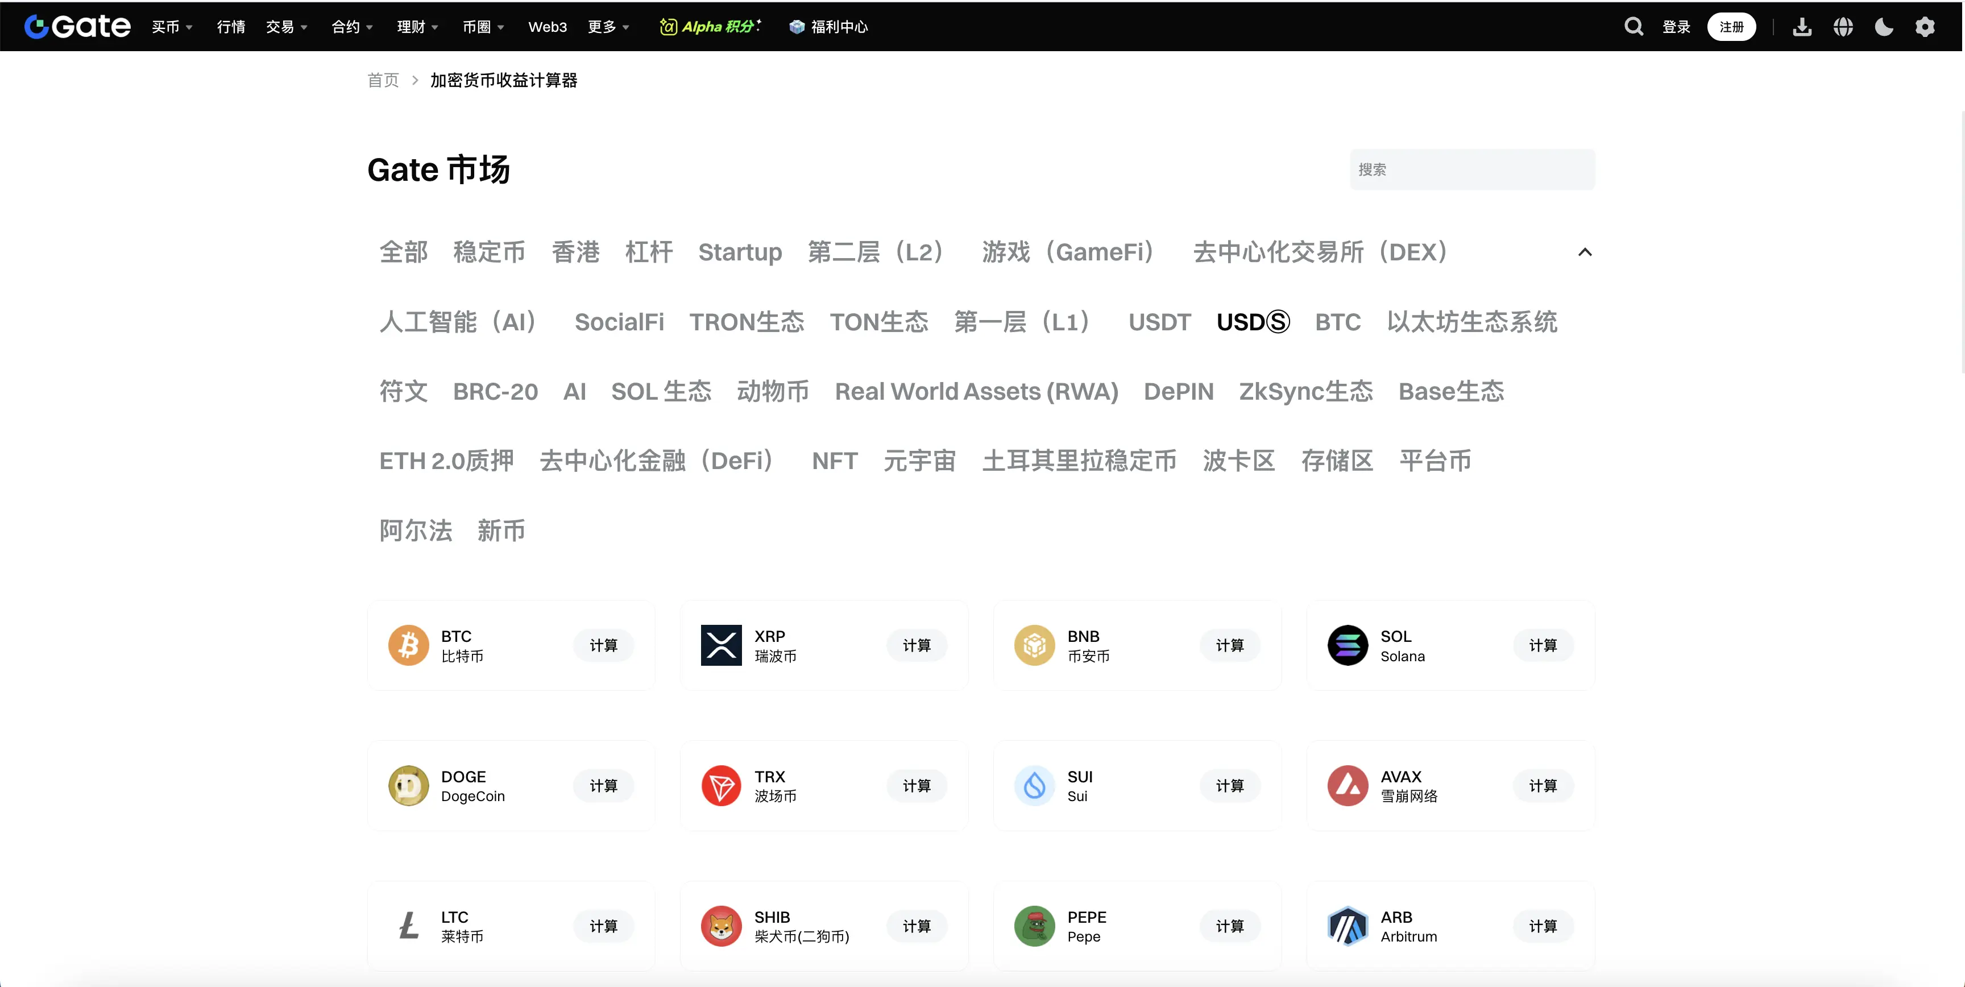Click 计算 button for SUI
The height and width of the screenshot is (987, 1965).
point(1230,786)
